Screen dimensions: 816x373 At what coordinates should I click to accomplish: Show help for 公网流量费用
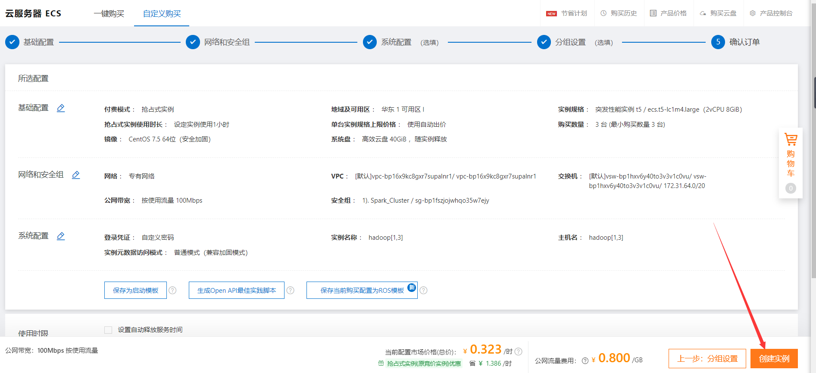pyautogui.click(x=585, y=360)
